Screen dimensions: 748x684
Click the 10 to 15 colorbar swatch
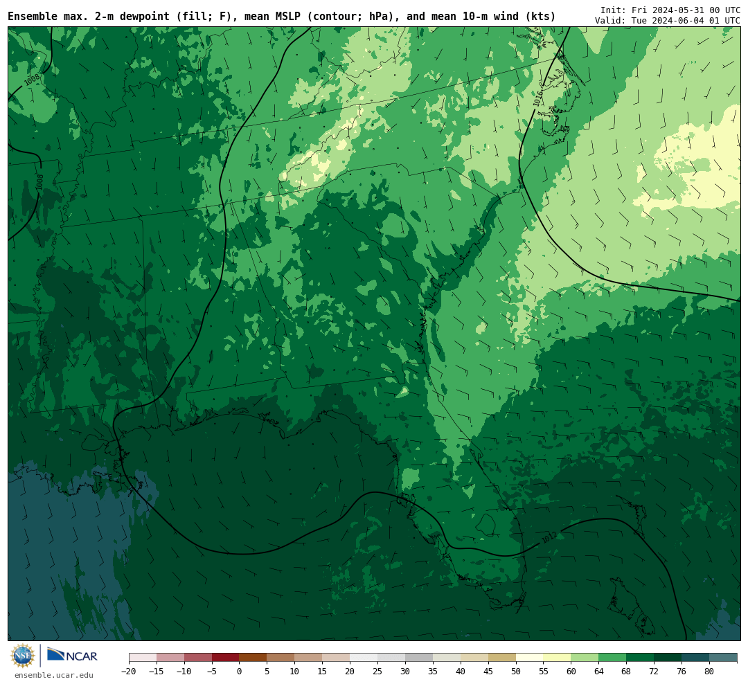pos(309,658)
